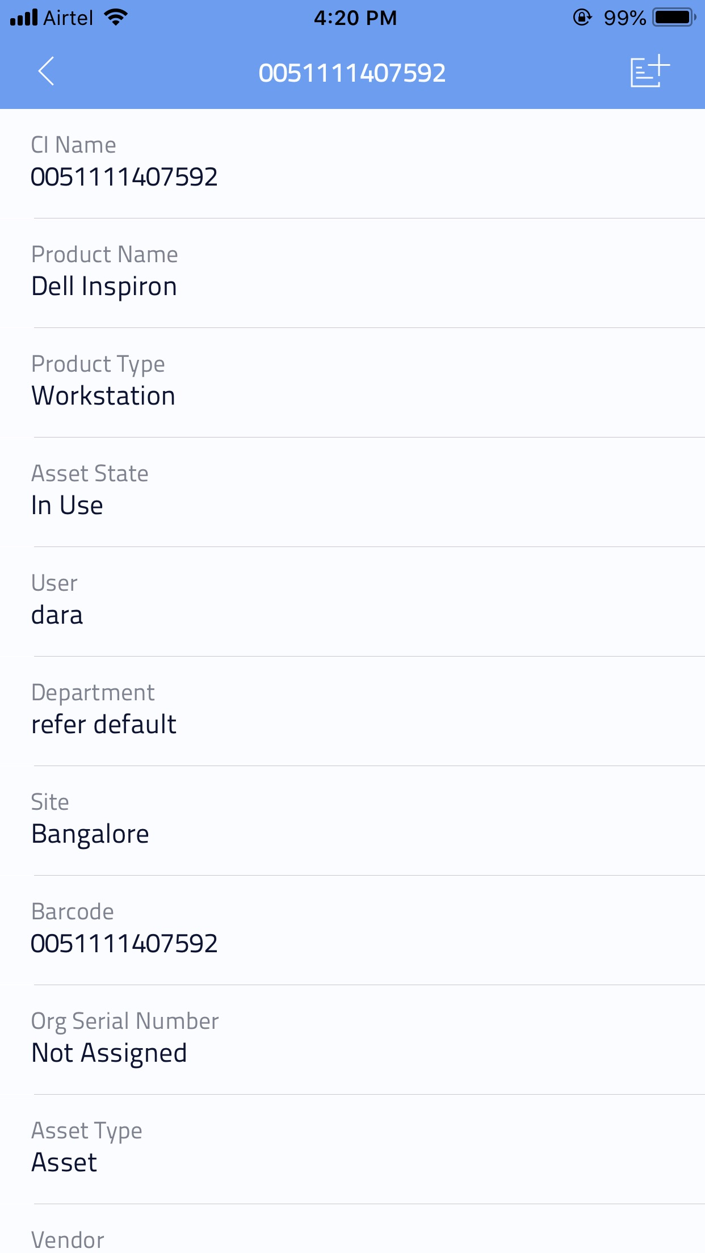Tap the header title 0051111407592
Screen dimensions: 705x1253
pyautogui.click(x=352, y=73)
